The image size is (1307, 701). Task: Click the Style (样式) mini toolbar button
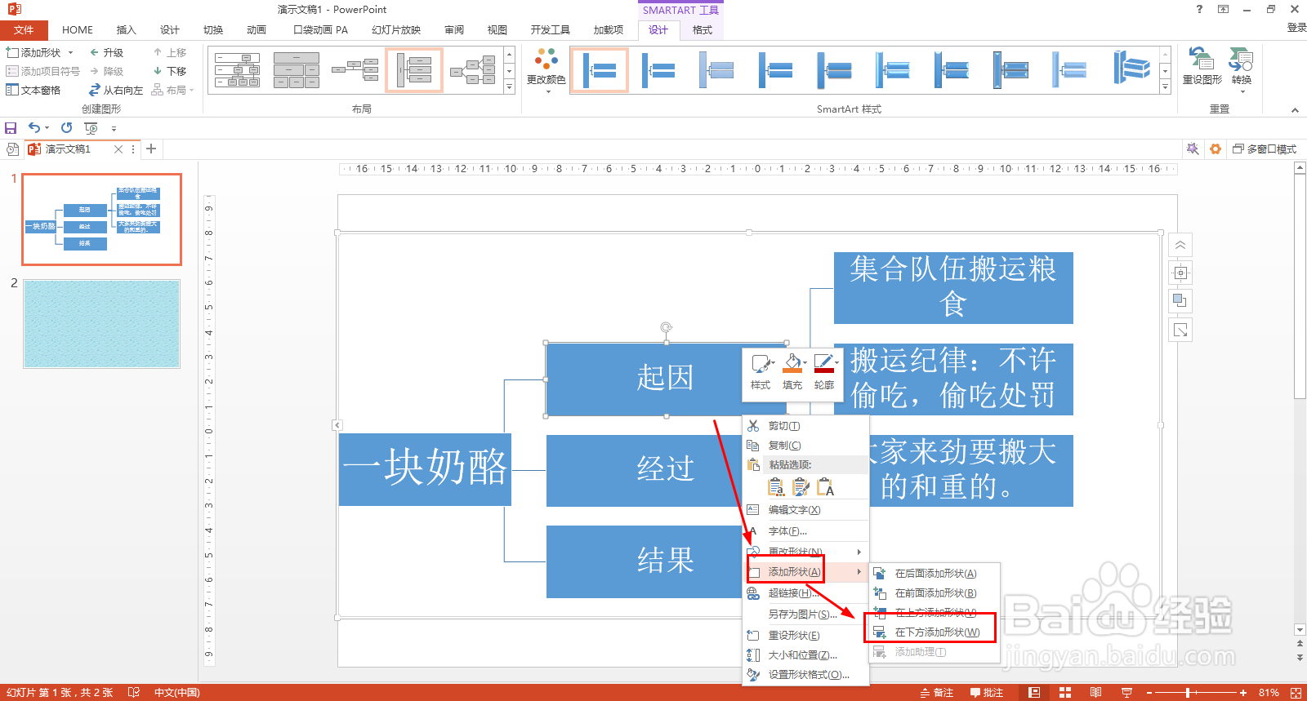pyautogui.click(x=761, y=371)
